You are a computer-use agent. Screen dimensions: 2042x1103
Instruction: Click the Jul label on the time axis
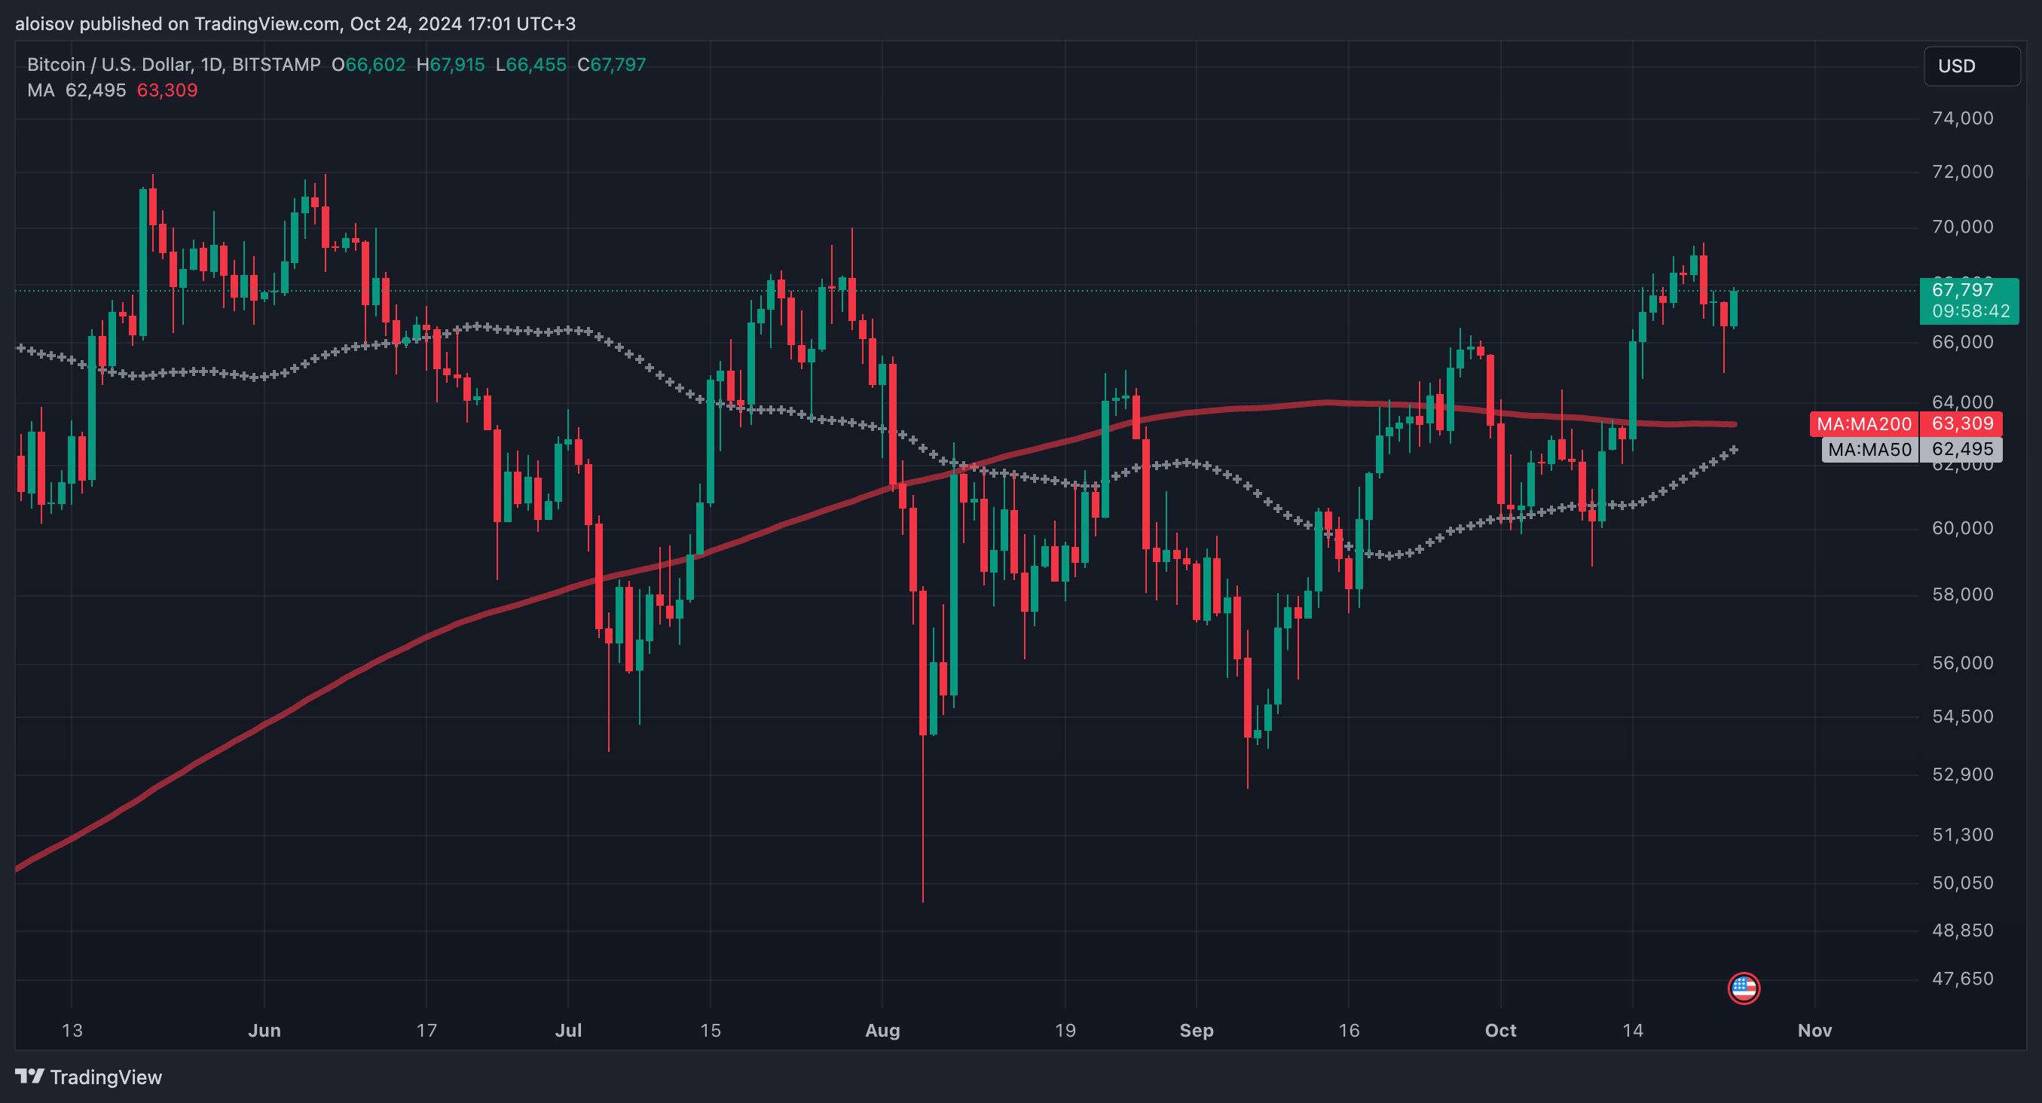click(568, 1030)
